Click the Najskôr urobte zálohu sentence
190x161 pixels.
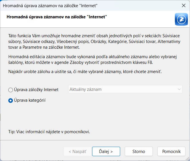coord(85,72)
